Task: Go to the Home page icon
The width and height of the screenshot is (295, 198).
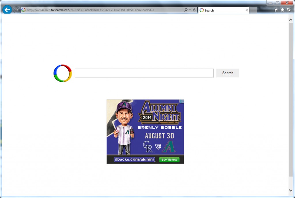Action: pyautogui.click(x=276, y=10)
